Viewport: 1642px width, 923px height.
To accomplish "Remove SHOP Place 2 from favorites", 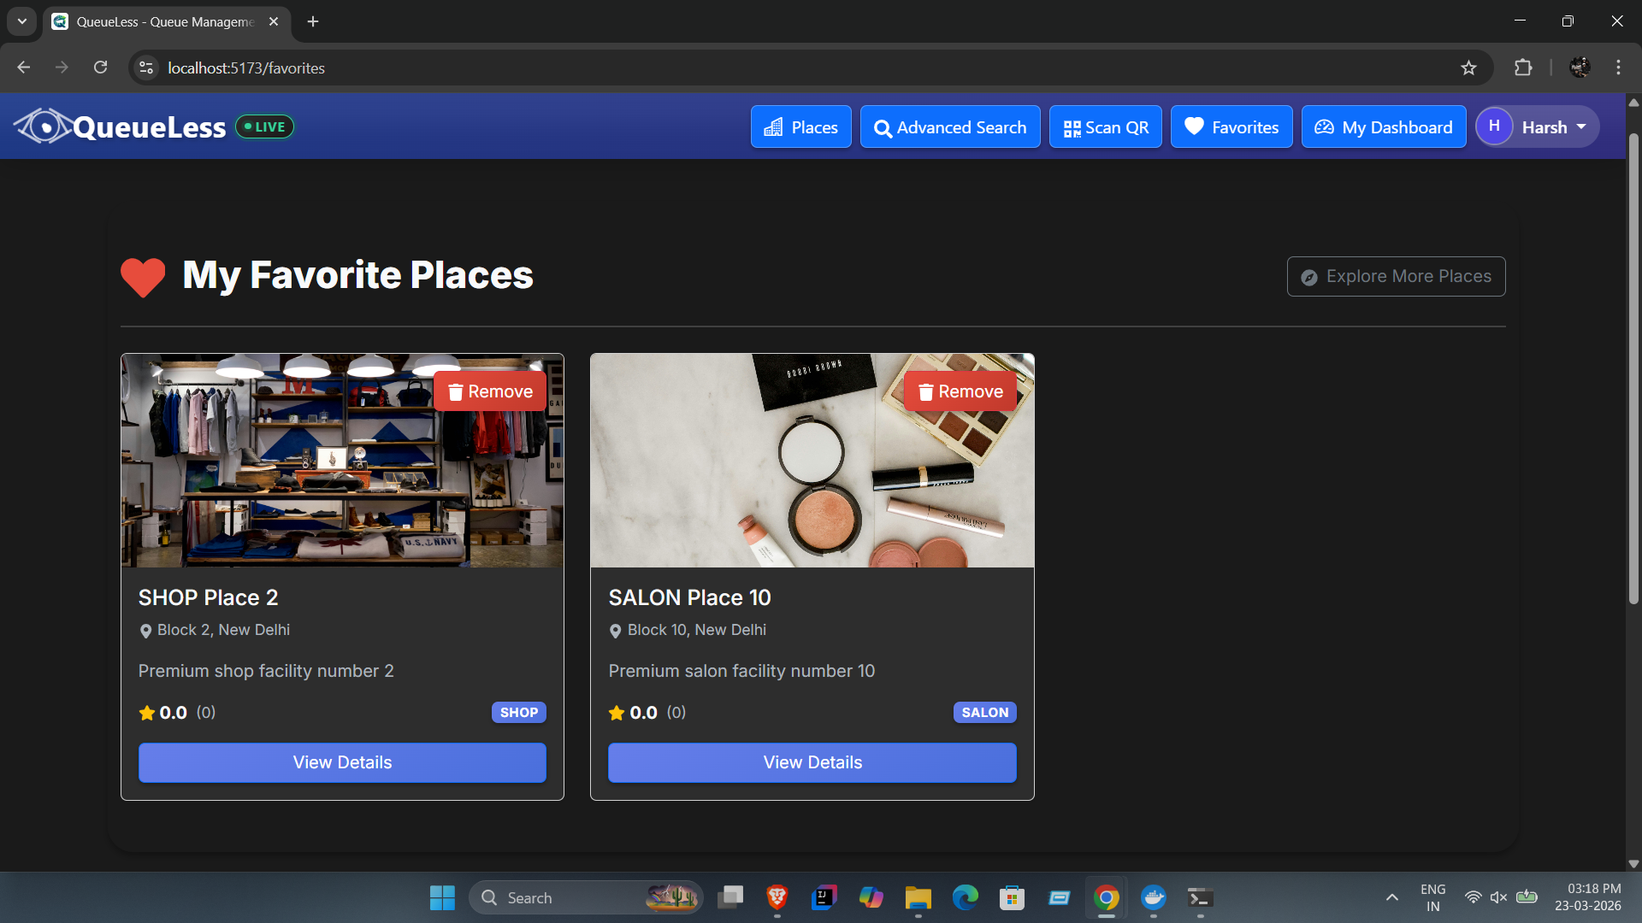I will pos(490,391).
